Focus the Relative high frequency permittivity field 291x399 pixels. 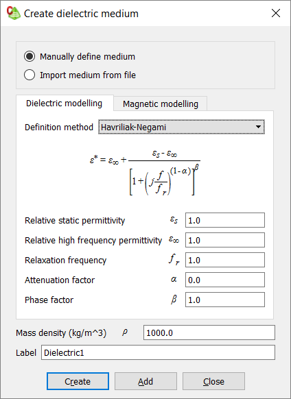tap(224, 240)
